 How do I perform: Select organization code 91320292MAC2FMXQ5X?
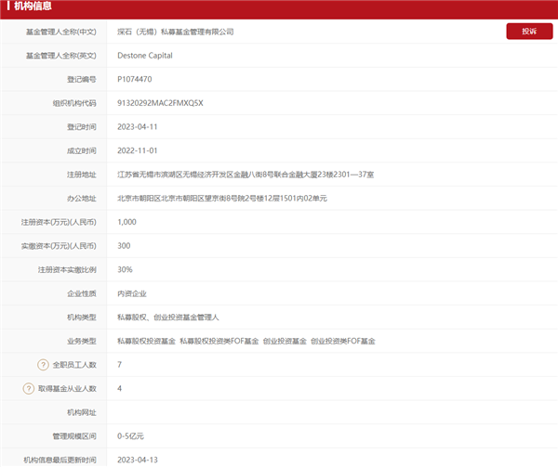160,103
